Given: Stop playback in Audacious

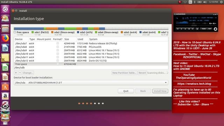Looking at the screenshot, I should click(189, 29).
